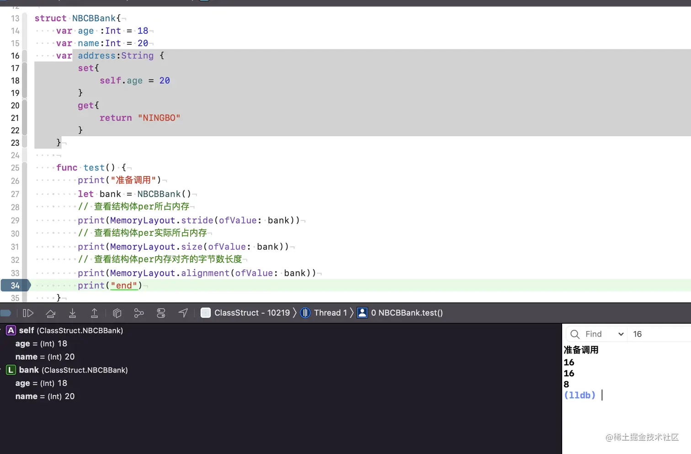Click the address property name on line 16
The image size is (691, 454).
[96, 55]
